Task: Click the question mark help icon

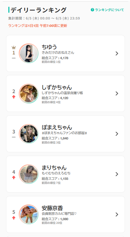Action: coord(92,10)
